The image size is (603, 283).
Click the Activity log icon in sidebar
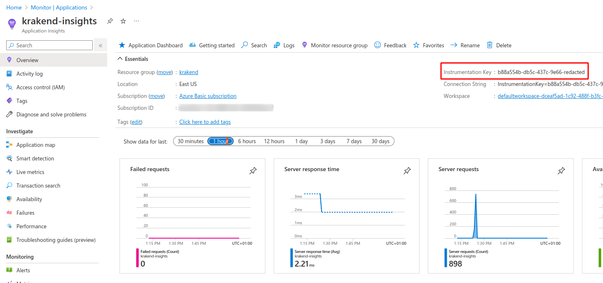click(9, 74)
